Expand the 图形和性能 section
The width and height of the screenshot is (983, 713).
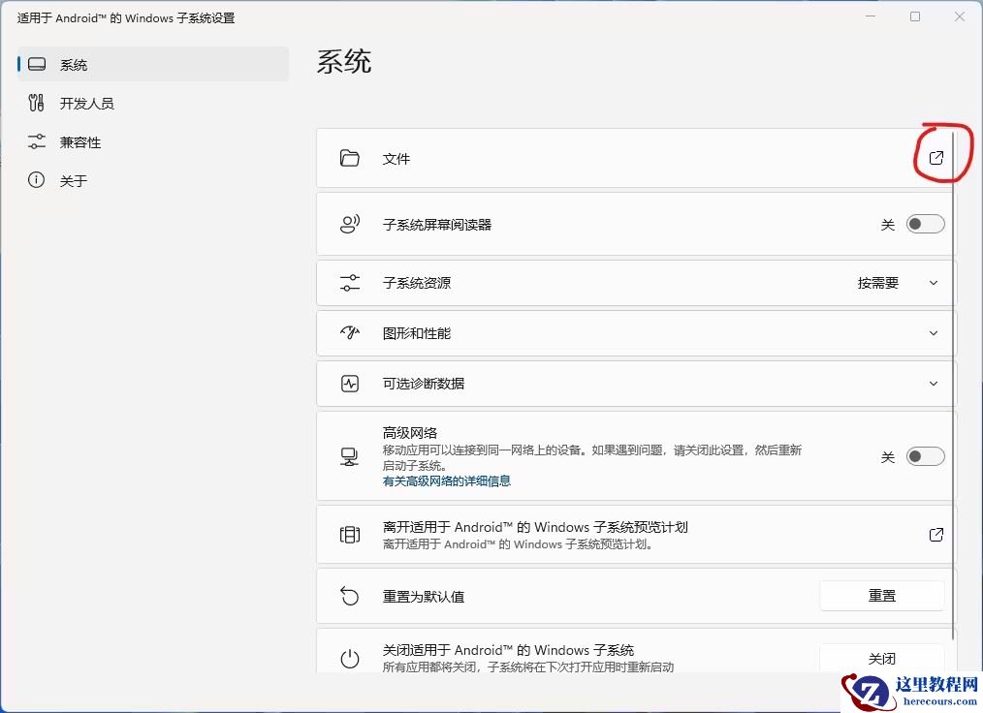click(x=933, y=332)
